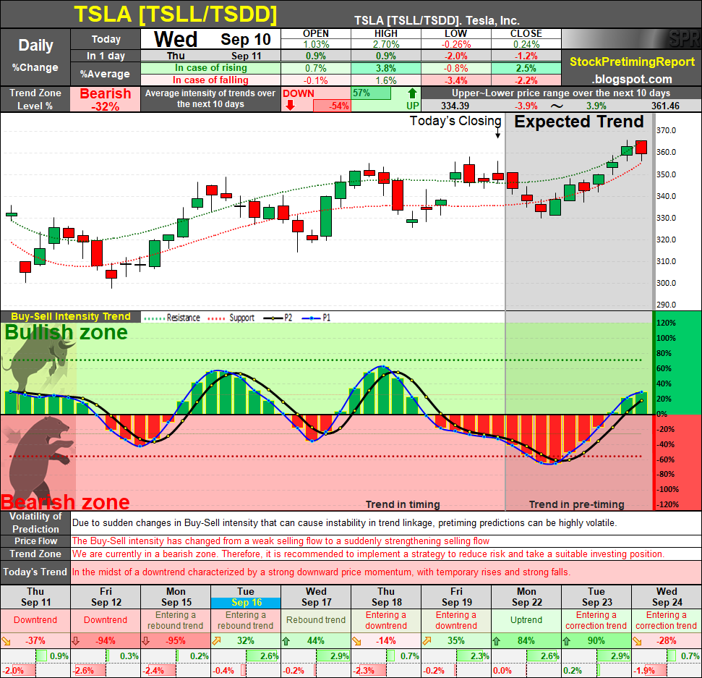Click the -54% red DOWN intensity bar
The image size is (702, 678).
(x=332, y=106)
